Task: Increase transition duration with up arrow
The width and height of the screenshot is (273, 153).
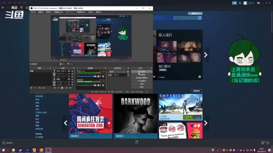Action: click(x=128, y=74)
